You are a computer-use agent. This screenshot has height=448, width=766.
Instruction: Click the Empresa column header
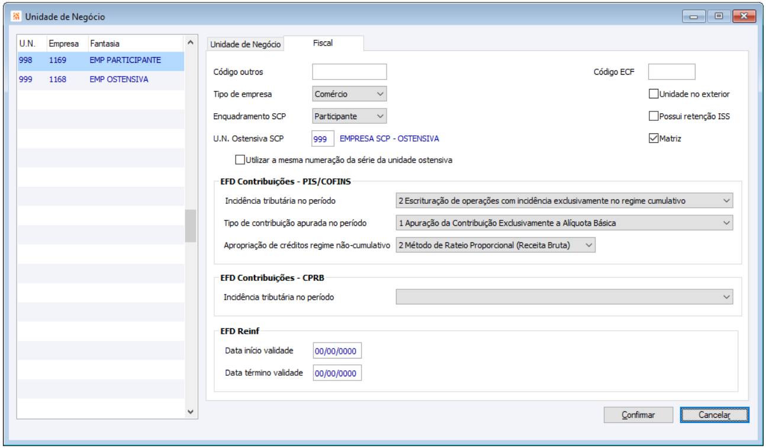[64, 44]
